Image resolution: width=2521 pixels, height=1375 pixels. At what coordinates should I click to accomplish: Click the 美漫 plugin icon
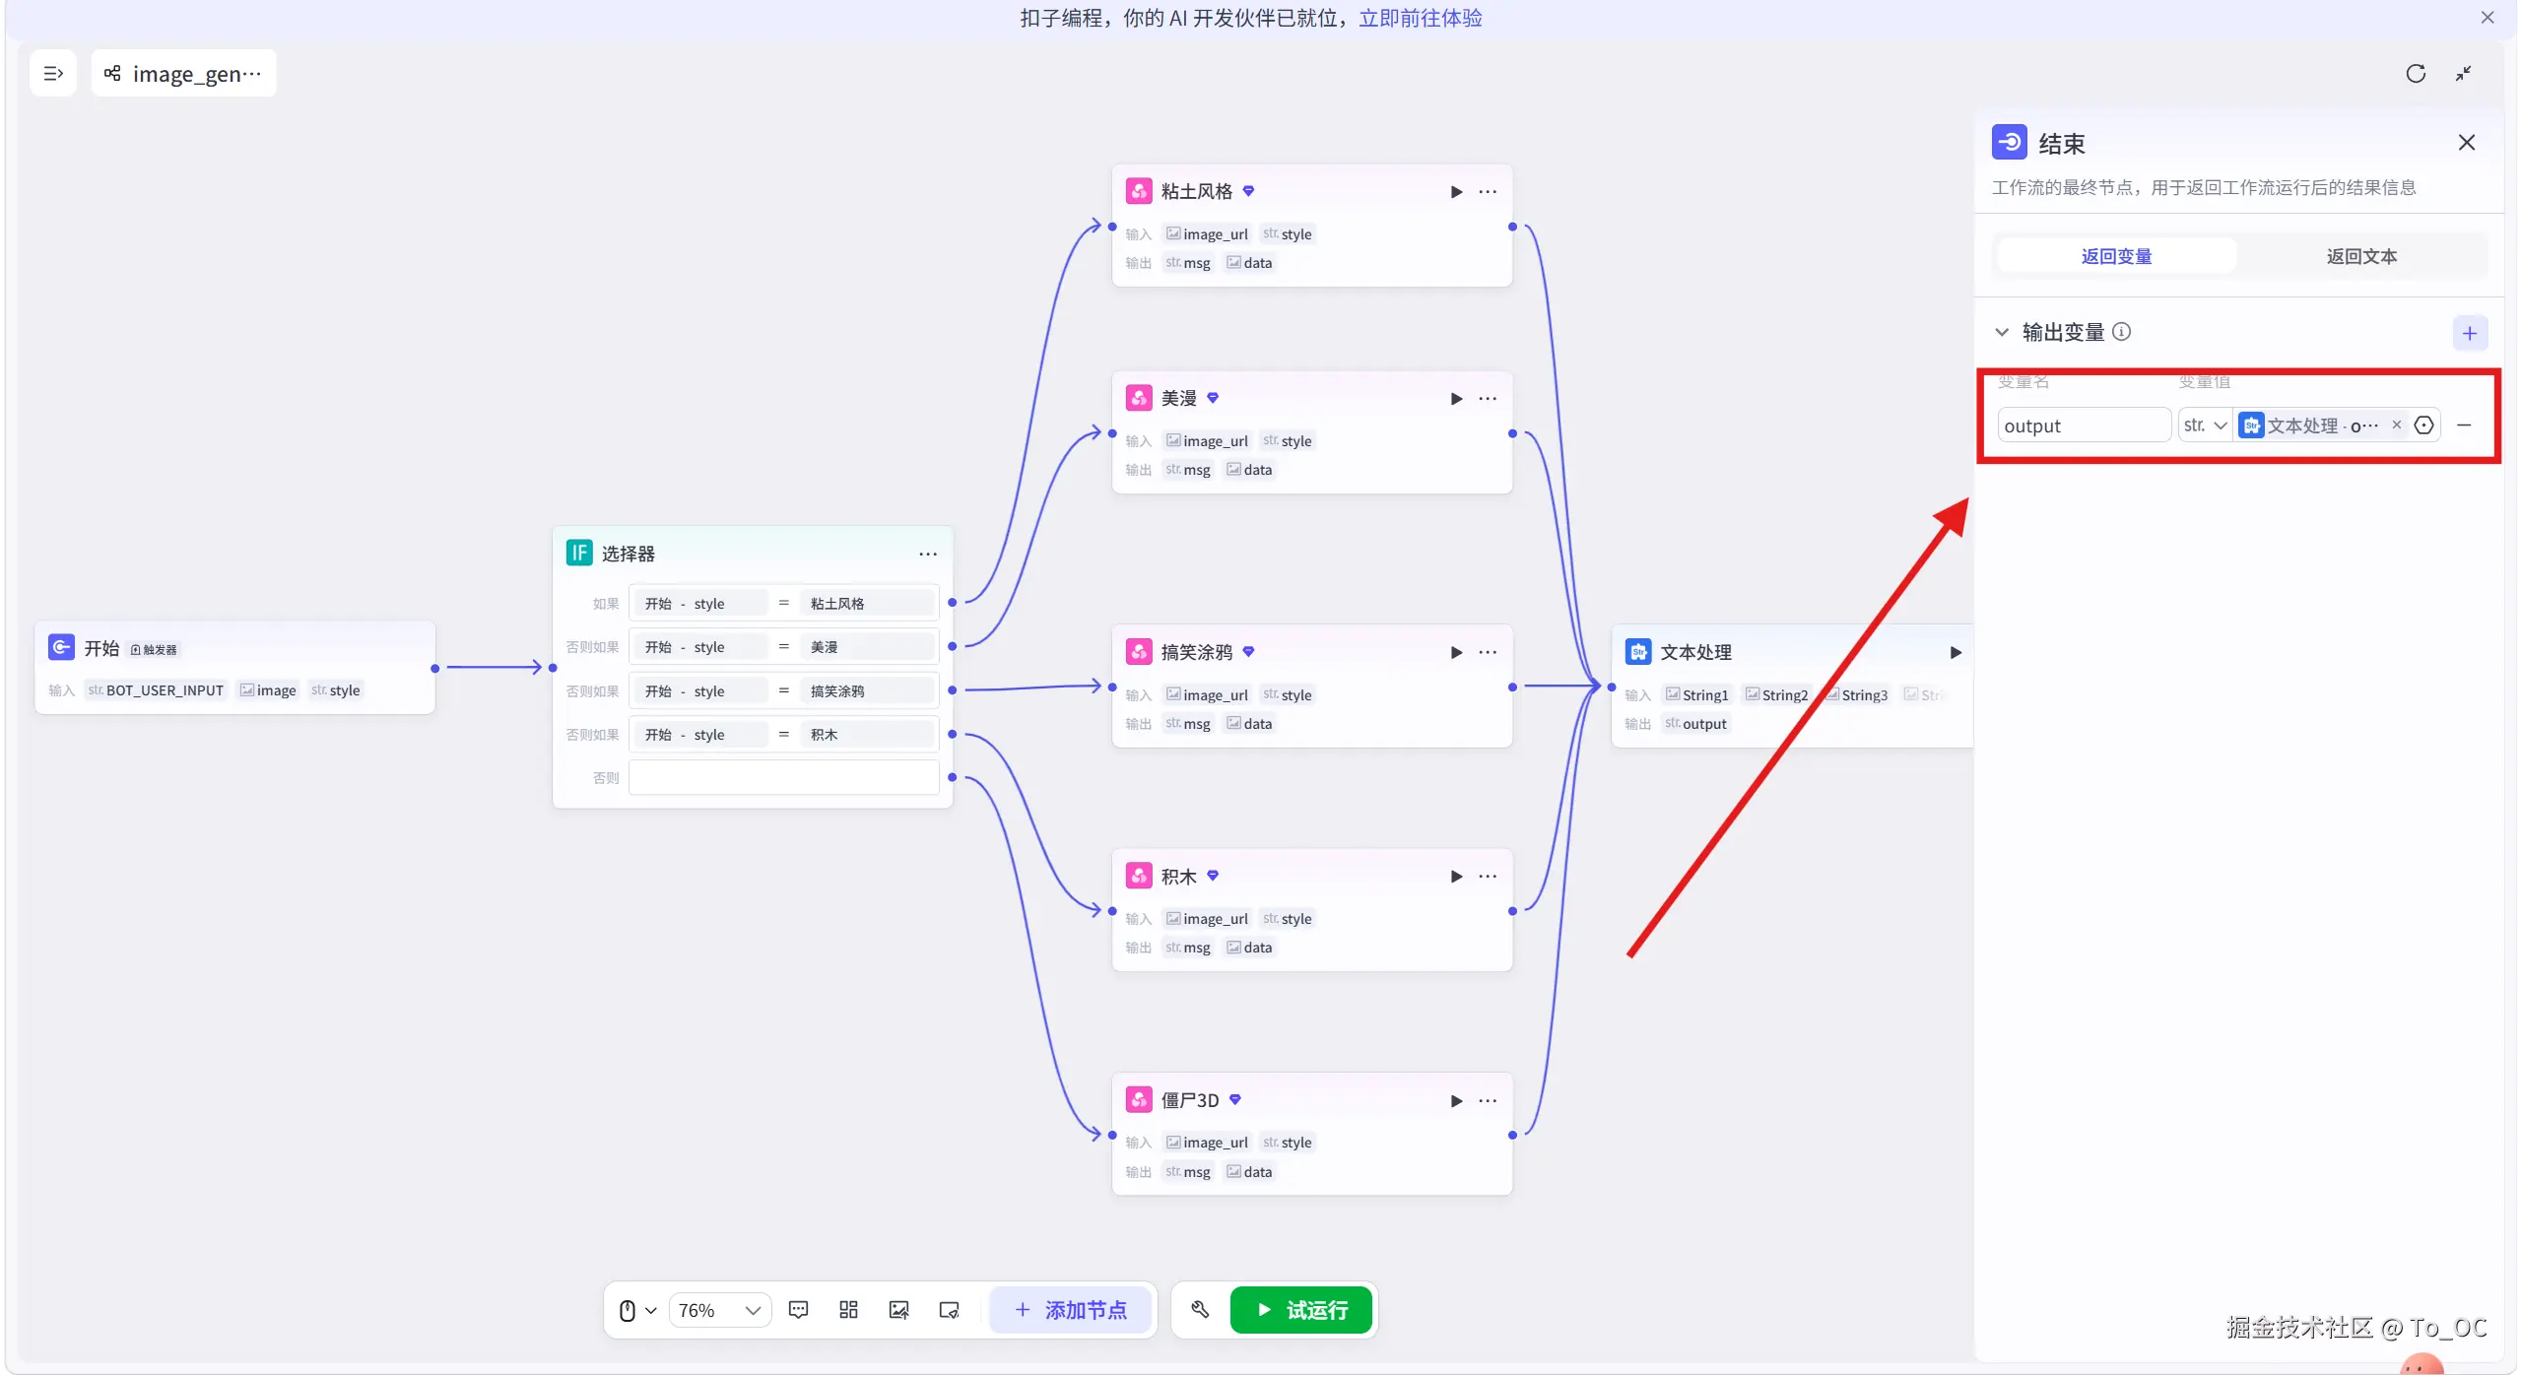(1138, 398)
